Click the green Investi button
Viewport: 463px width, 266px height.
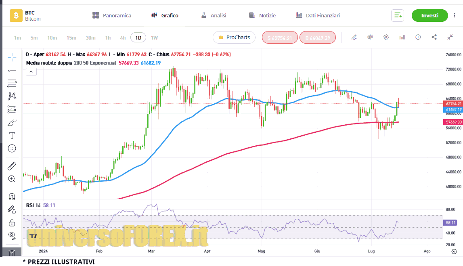click(429, 15)
